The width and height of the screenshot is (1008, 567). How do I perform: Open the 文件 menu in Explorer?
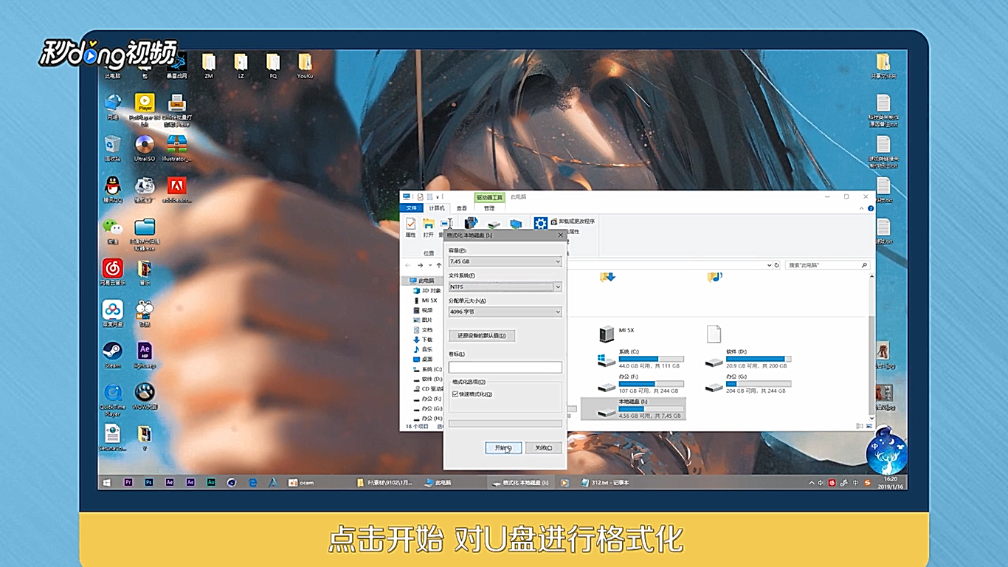point(411,208)
